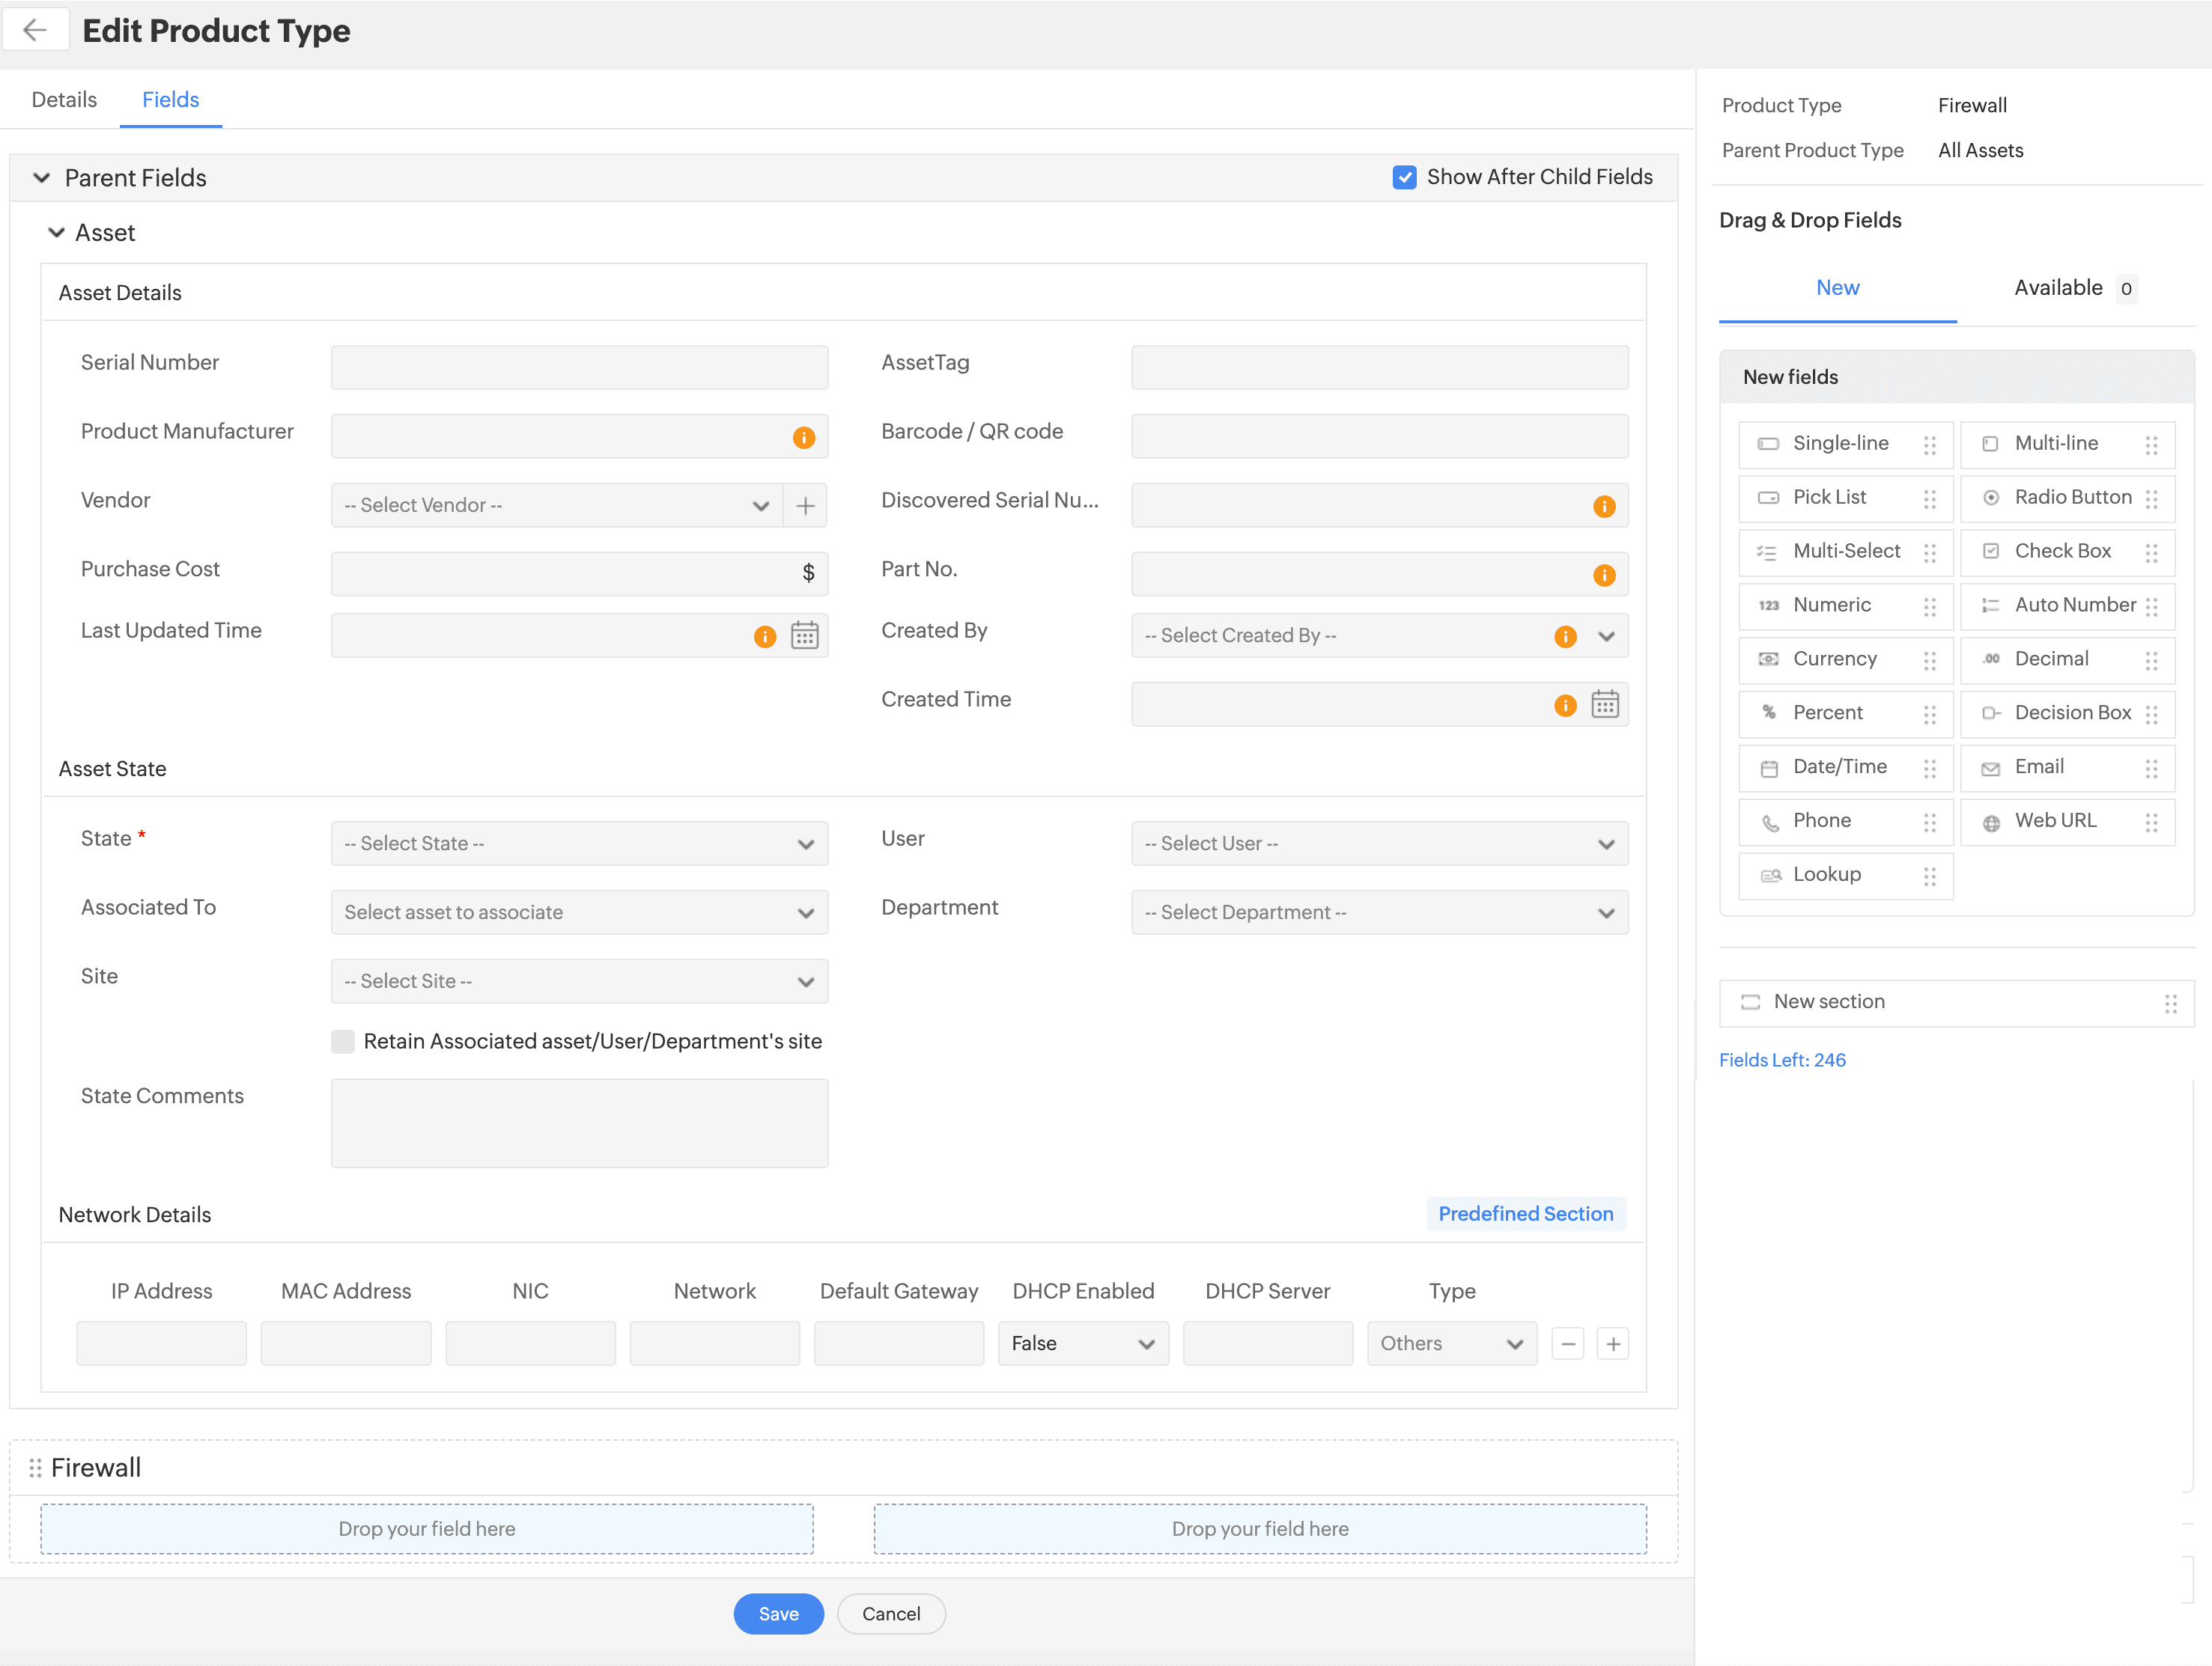Click the Serial Number input field

click(579, 367)
